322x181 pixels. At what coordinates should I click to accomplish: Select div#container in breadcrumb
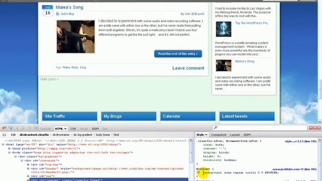click(61, 135)
